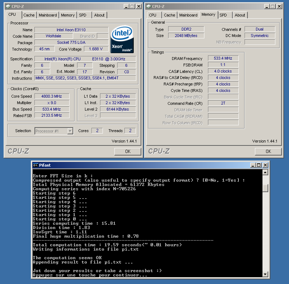289x284 pixels.
Task: Maximize the right CPU-Z window
Action: [273, 6]
